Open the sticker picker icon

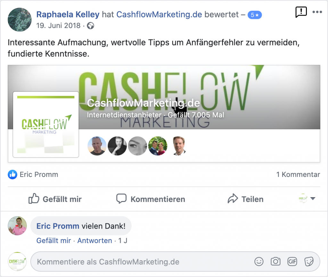pos(309,262)
